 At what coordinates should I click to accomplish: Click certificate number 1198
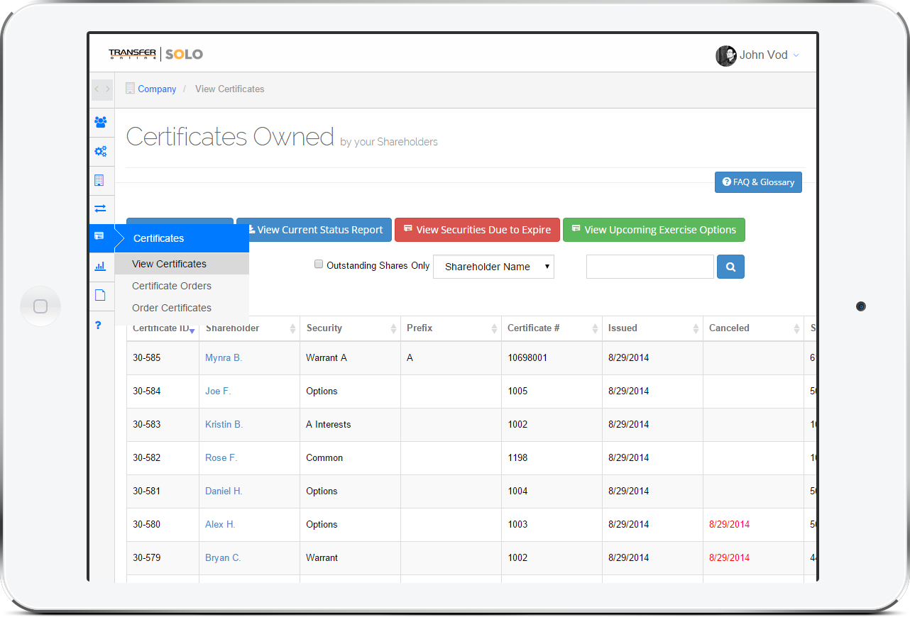[x=517, y=458]
